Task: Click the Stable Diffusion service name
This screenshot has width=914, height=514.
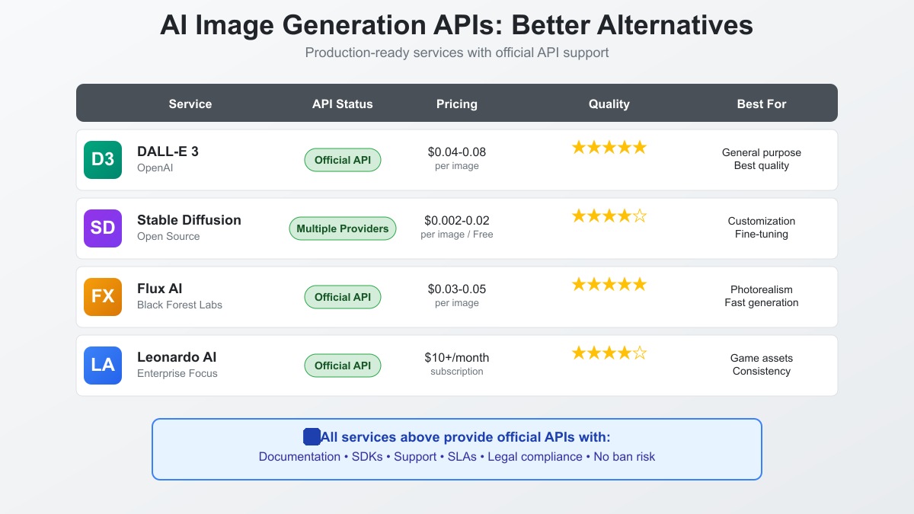Action: pos(189,220)
